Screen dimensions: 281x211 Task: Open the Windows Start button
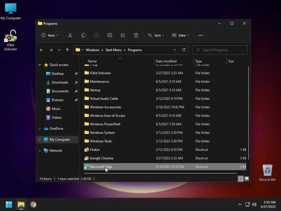tap(9, 204)
